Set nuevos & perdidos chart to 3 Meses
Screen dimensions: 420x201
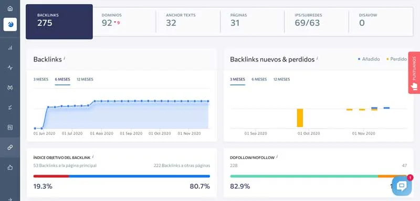coord(238,79)
